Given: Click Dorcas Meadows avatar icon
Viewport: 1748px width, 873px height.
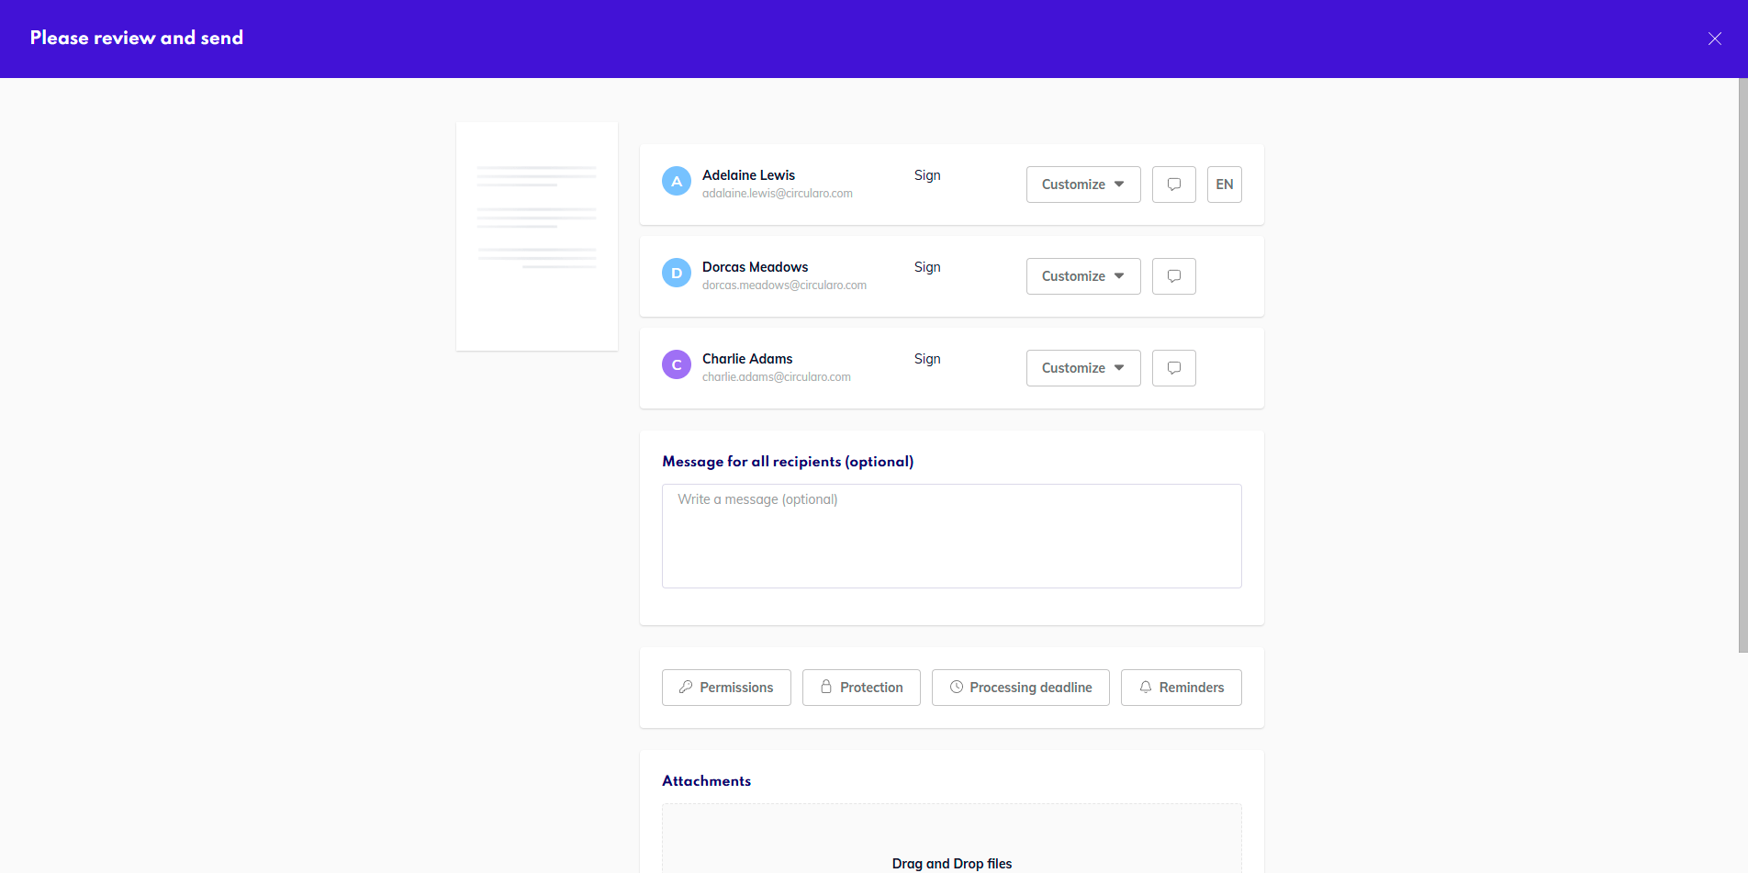Looking at the screenshot, I should click(x=677, y=273).
